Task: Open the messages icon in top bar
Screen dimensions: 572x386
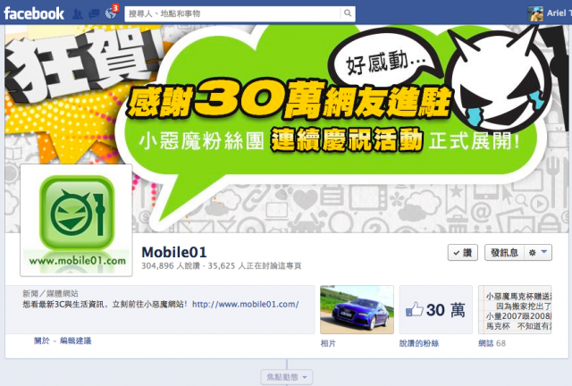Action: 94,14
